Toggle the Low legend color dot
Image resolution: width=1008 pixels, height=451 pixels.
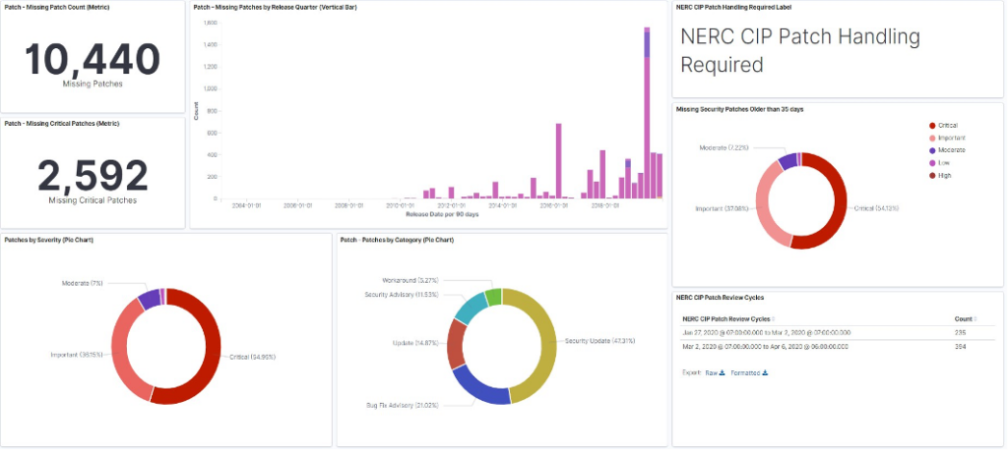932,163
